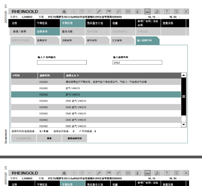Open the AIR search icon in upper toolbar
This screenshot has width=202, height=186.
(x=157, y=12)
